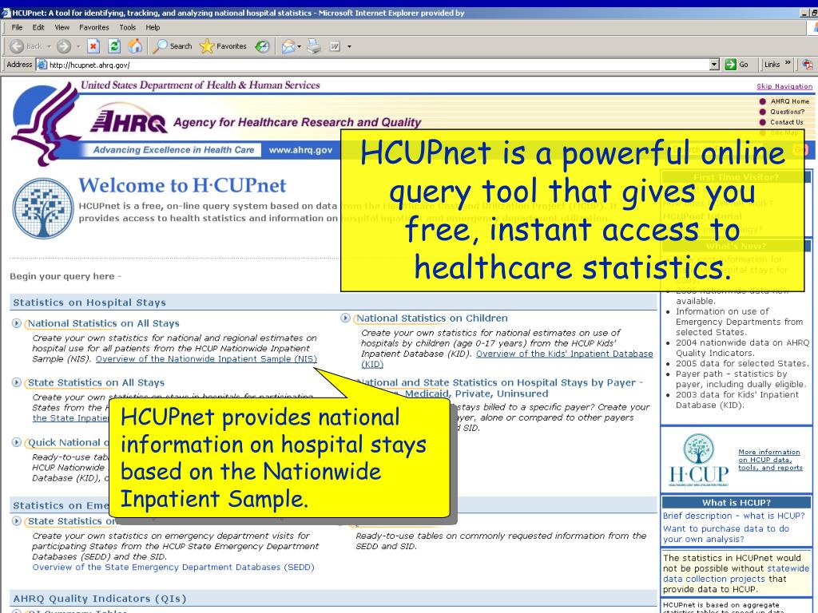Open National Statistics on All Stays
The height and width of the screenshot is (613, 818).
pos(103,324)
